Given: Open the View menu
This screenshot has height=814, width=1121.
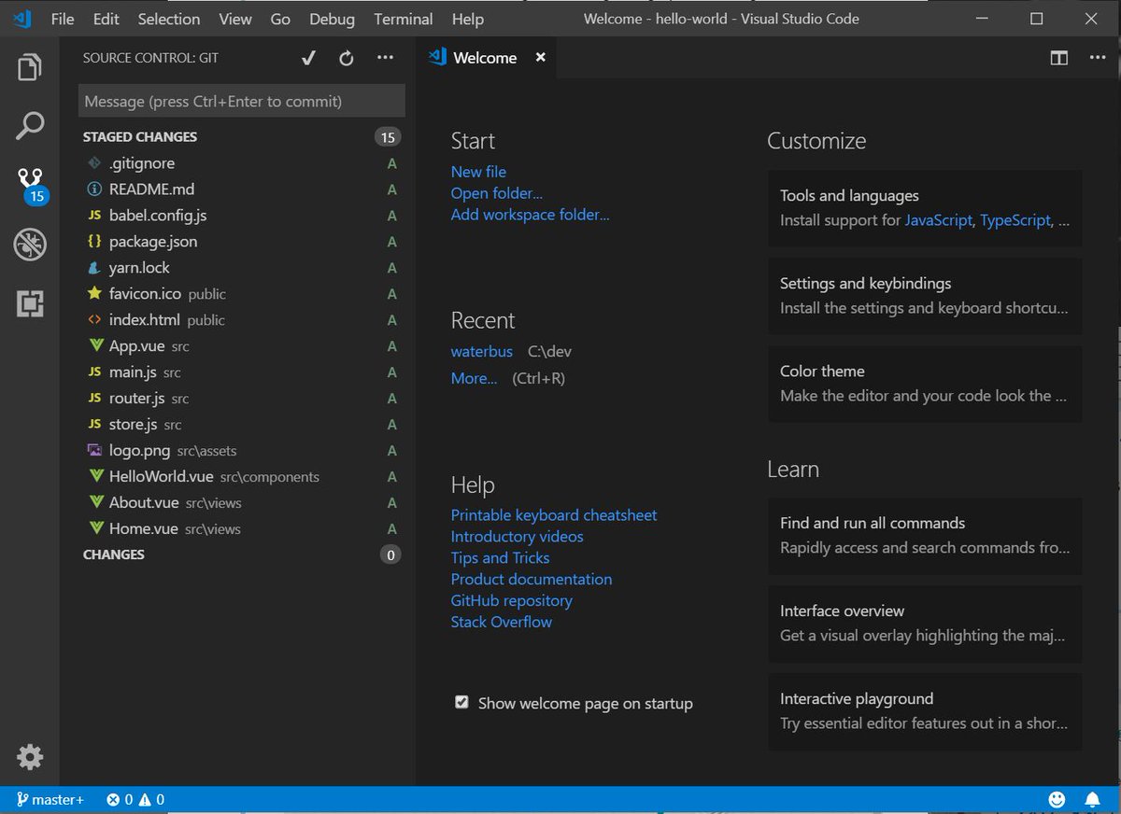Looking at the screenshot, I should tap(235, 19).
